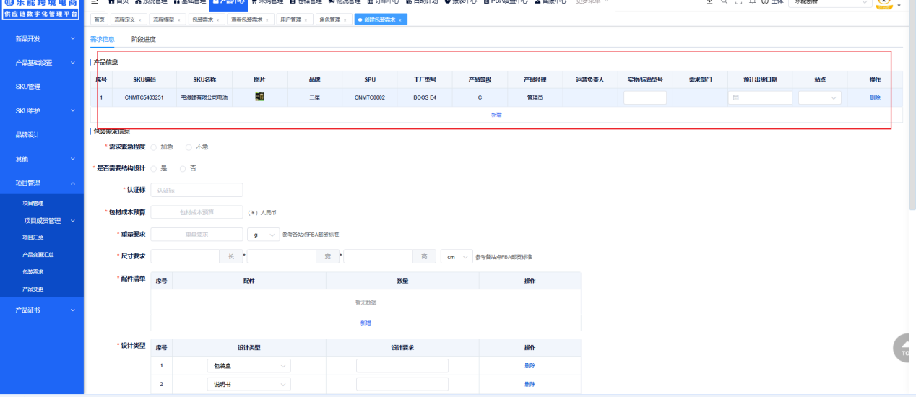
Task: Open the weight unit g dropdown
Action: [x=263, y=235]
